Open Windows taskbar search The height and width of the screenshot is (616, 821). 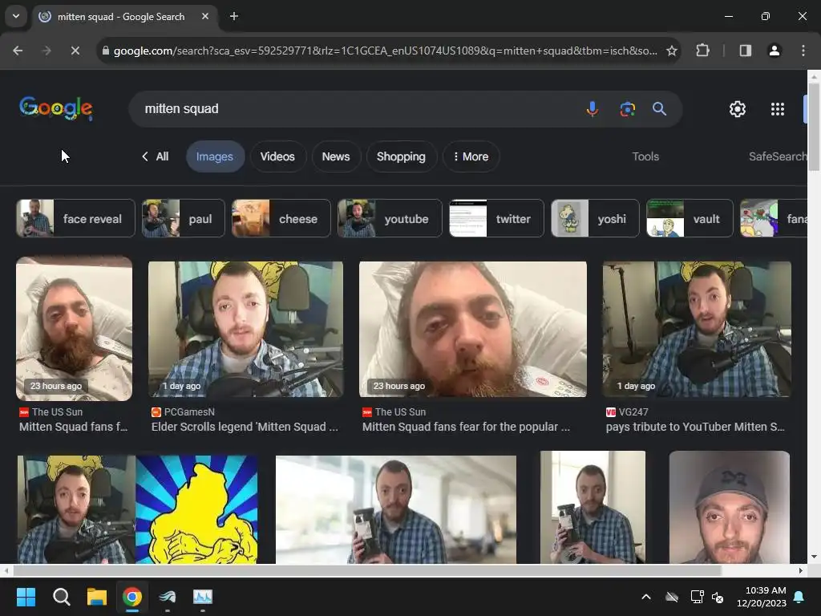point(61,597)
